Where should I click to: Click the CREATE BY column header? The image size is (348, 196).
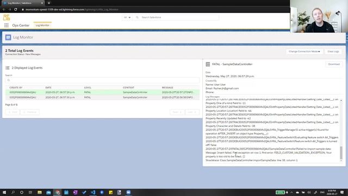point(16,88)
